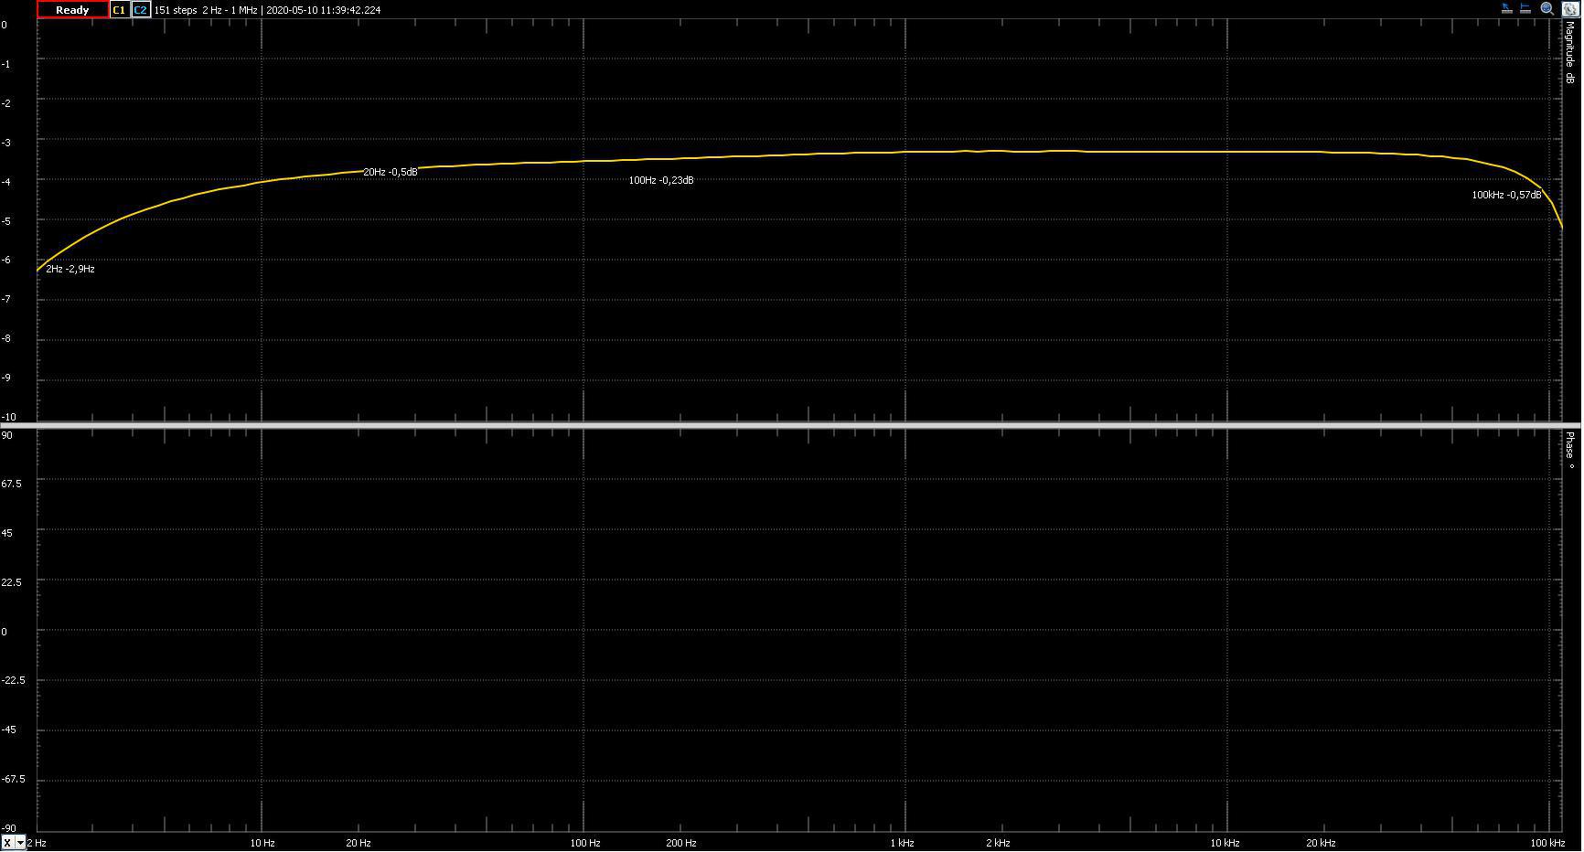The width and height of the screenshot is (1584, 852).
Task: Click the '67.5' phase axis value
Action: 11,484
